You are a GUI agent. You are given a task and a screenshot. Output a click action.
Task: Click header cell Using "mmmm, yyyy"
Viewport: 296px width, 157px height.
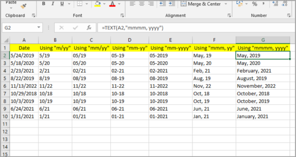tap(263, 48)
